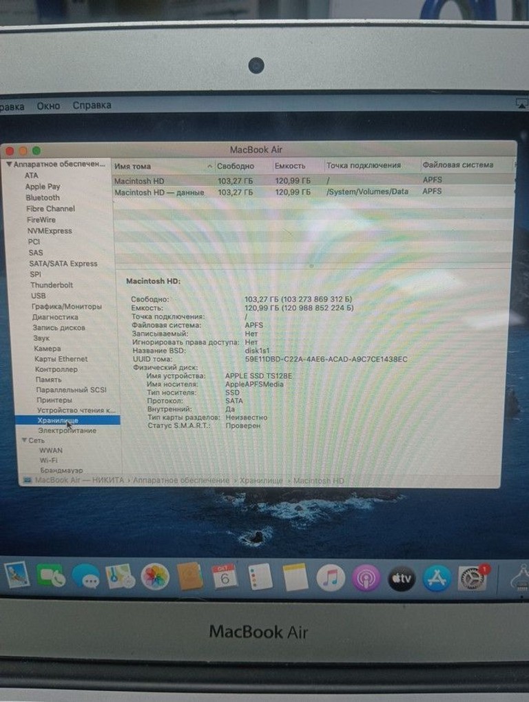Select ATA in the sidebar
Screen dimensions: 529x702
tap(31, 176)
